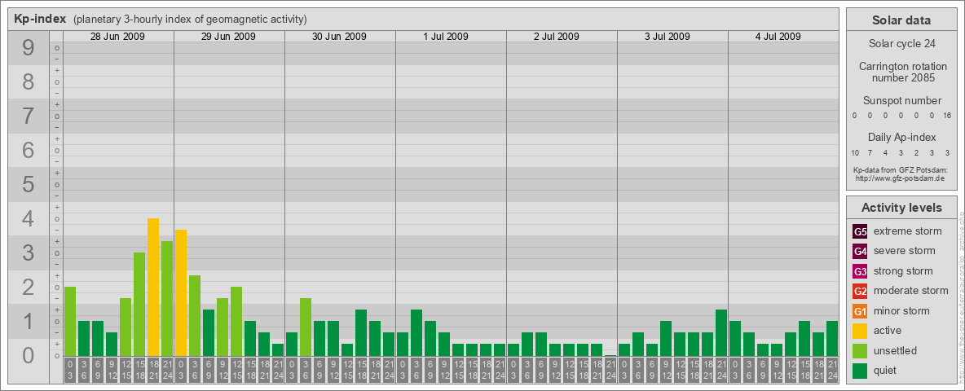Click the G1 minor storm badge
965x391 pixels.
pyautogui.click(x=860, y=311)
